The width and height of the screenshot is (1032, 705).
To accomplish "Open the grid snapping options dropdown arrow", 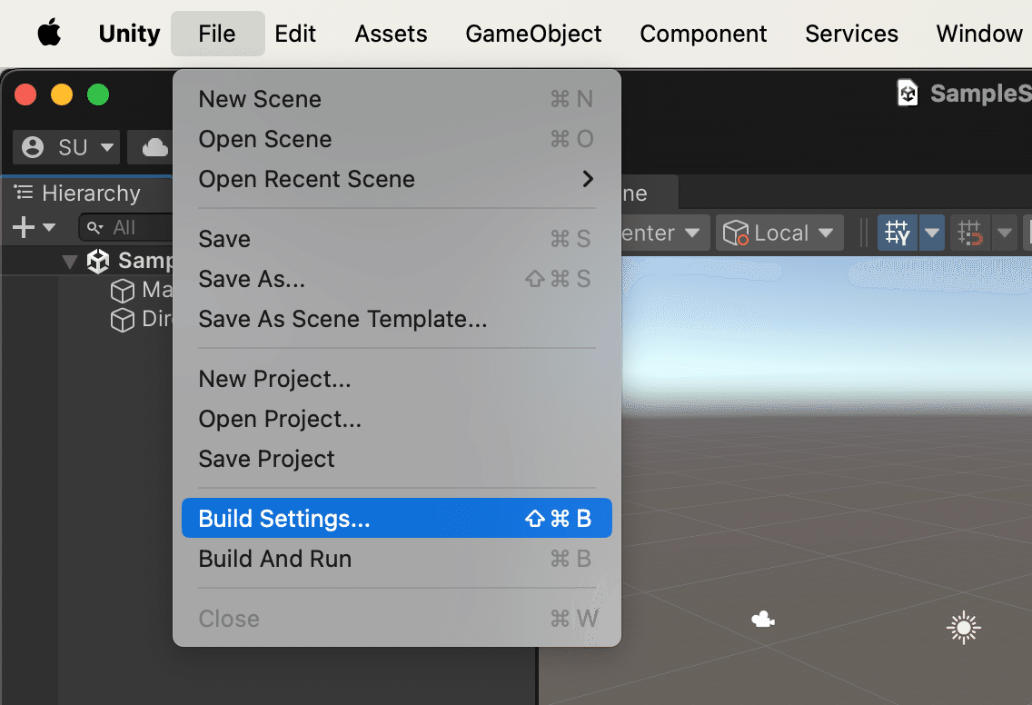I will coord(932,233).
